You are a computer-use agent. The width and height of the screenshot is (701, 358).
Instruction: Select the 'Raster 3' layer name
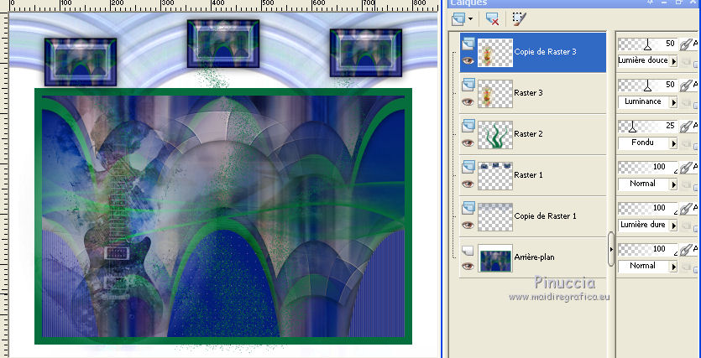point(528,93)
